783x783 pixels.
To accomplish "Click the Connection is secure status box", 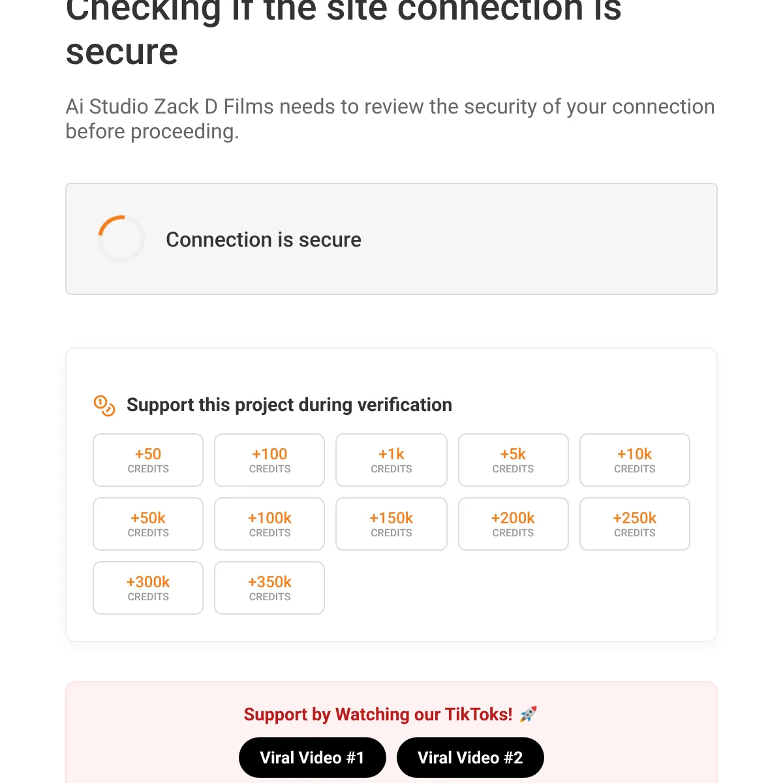I will [x=391, y=239].
